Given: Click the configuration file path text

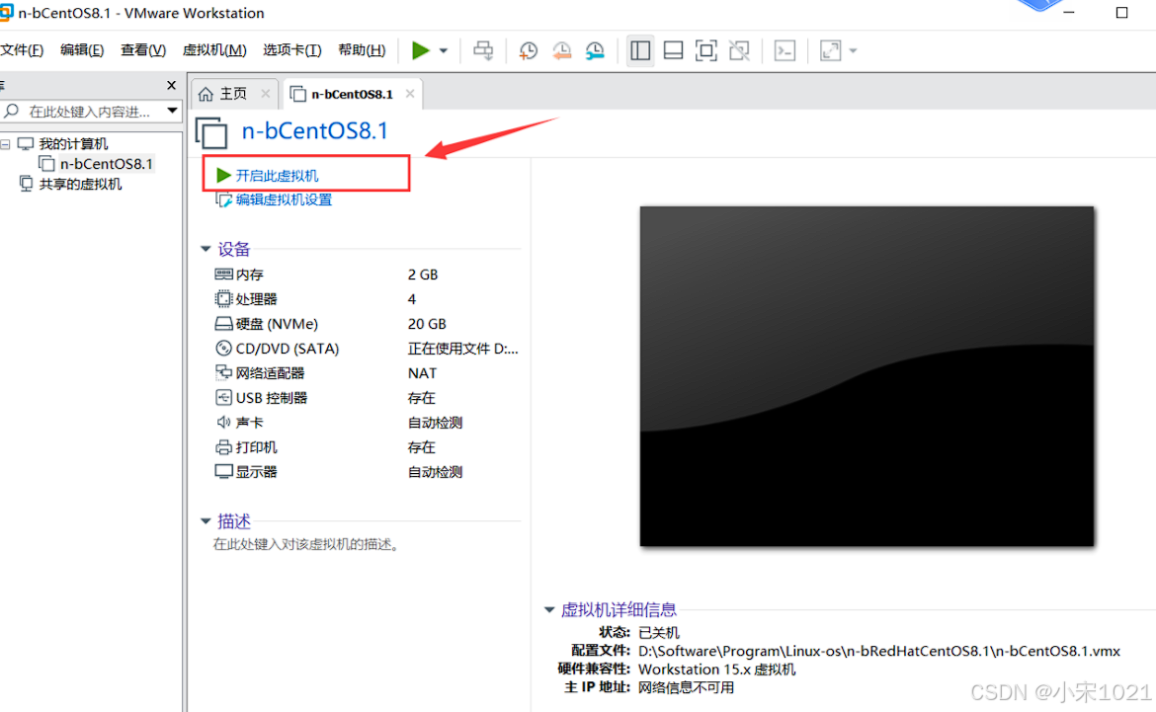Looking at the screenshot, I should click(878, 651).
